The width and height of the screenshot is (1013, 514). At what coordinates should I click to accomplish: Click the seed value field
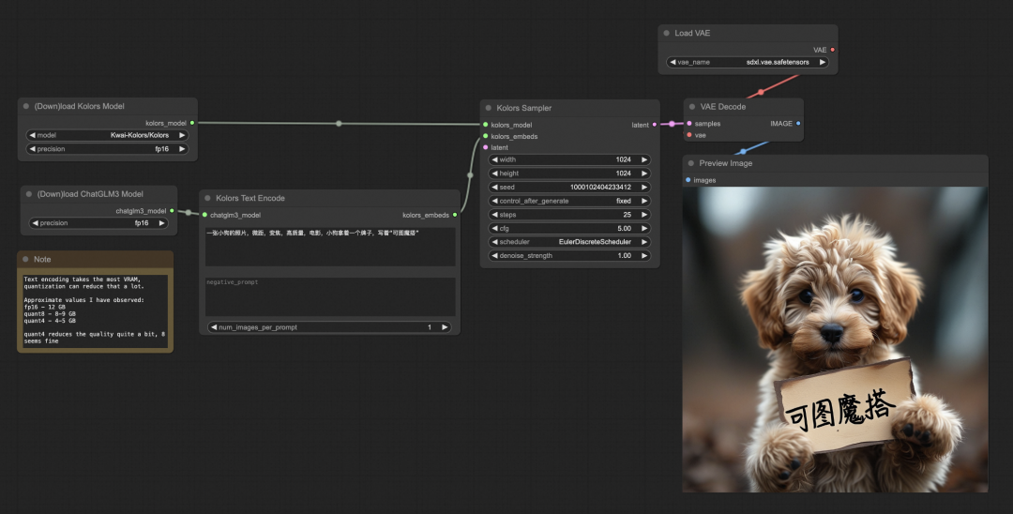pyautogui.click(x=570, y=188)
